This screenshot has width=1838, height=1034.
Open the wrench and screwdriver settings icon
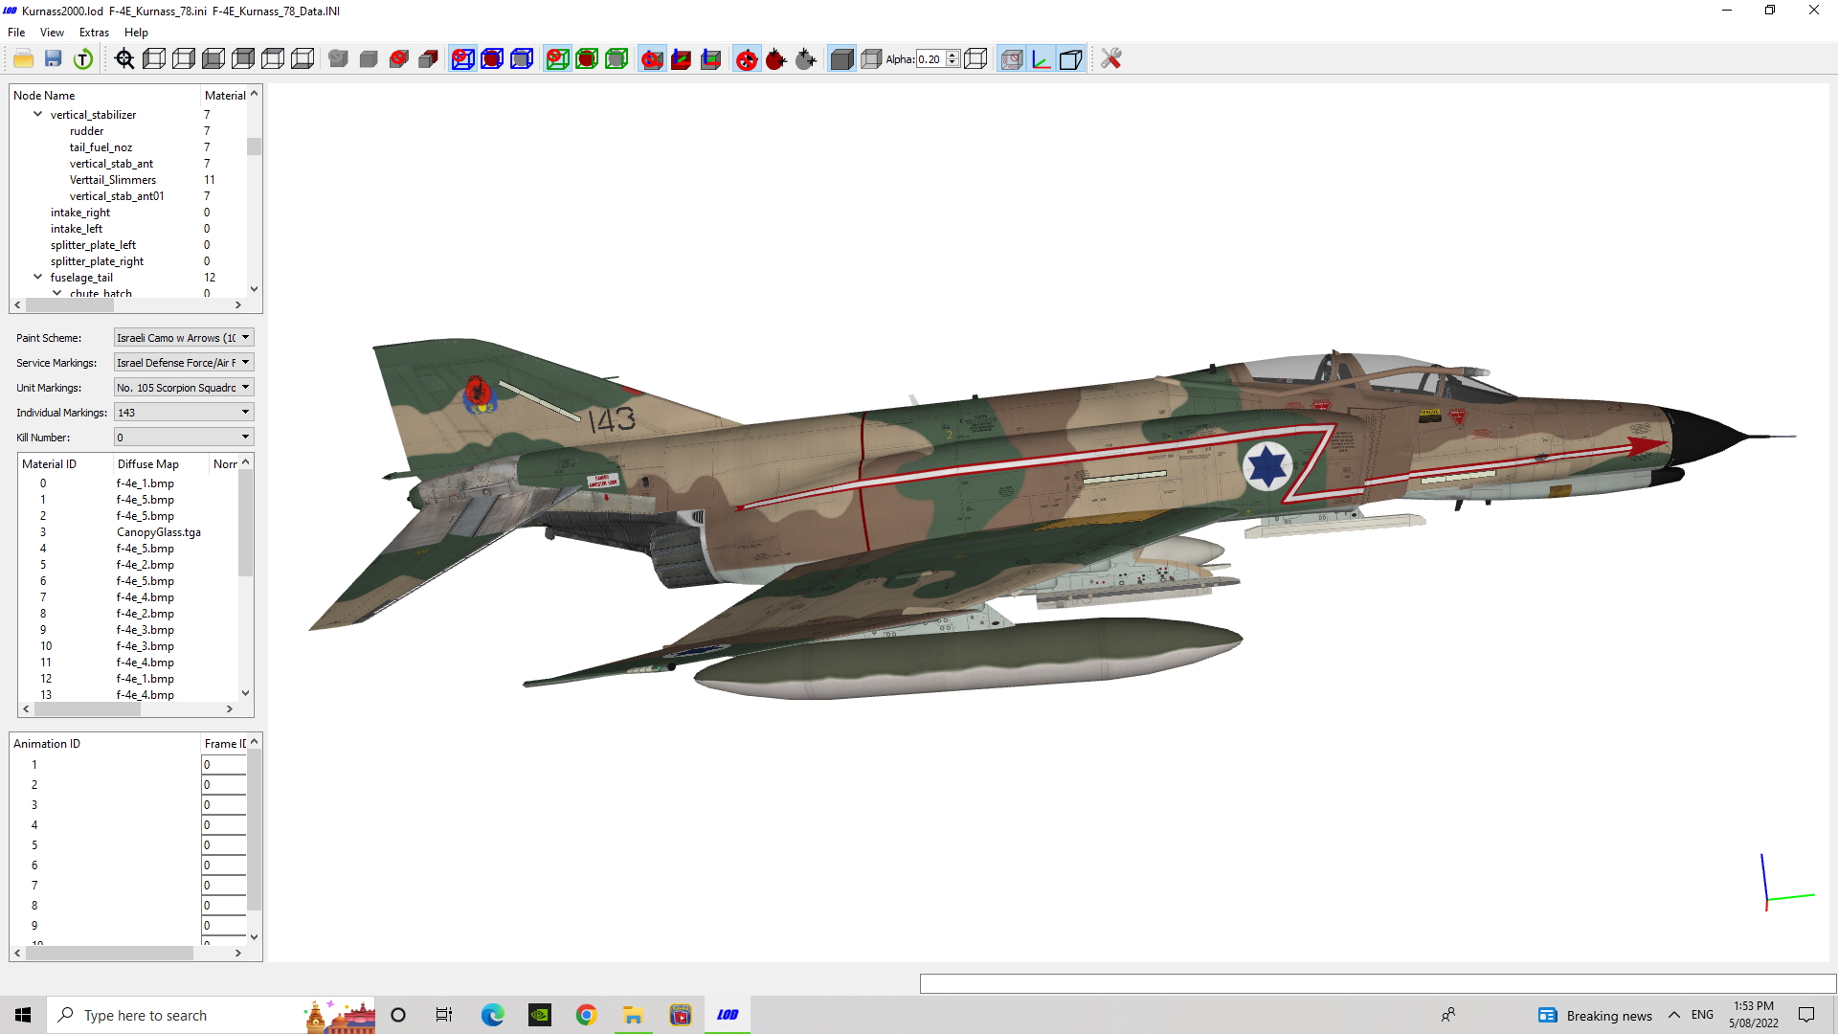pyautogui.click(x=1110, y=59)
